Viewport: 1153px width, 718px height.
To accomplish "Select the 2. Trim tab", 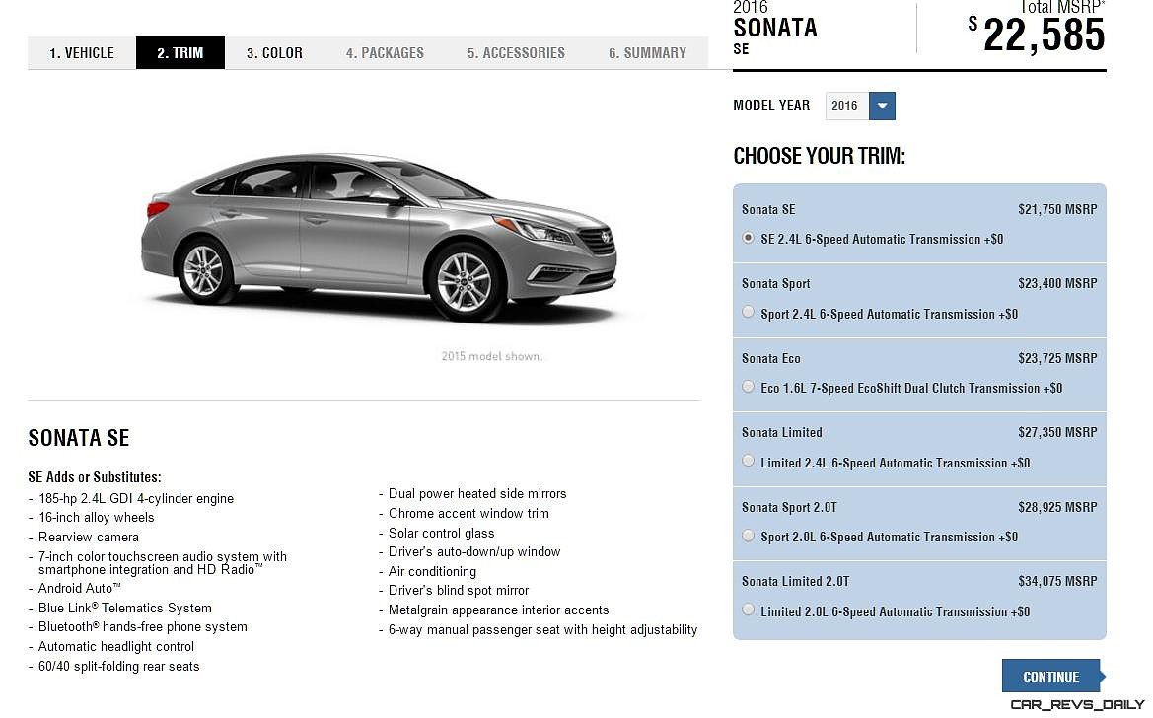I will coord(180,53).
